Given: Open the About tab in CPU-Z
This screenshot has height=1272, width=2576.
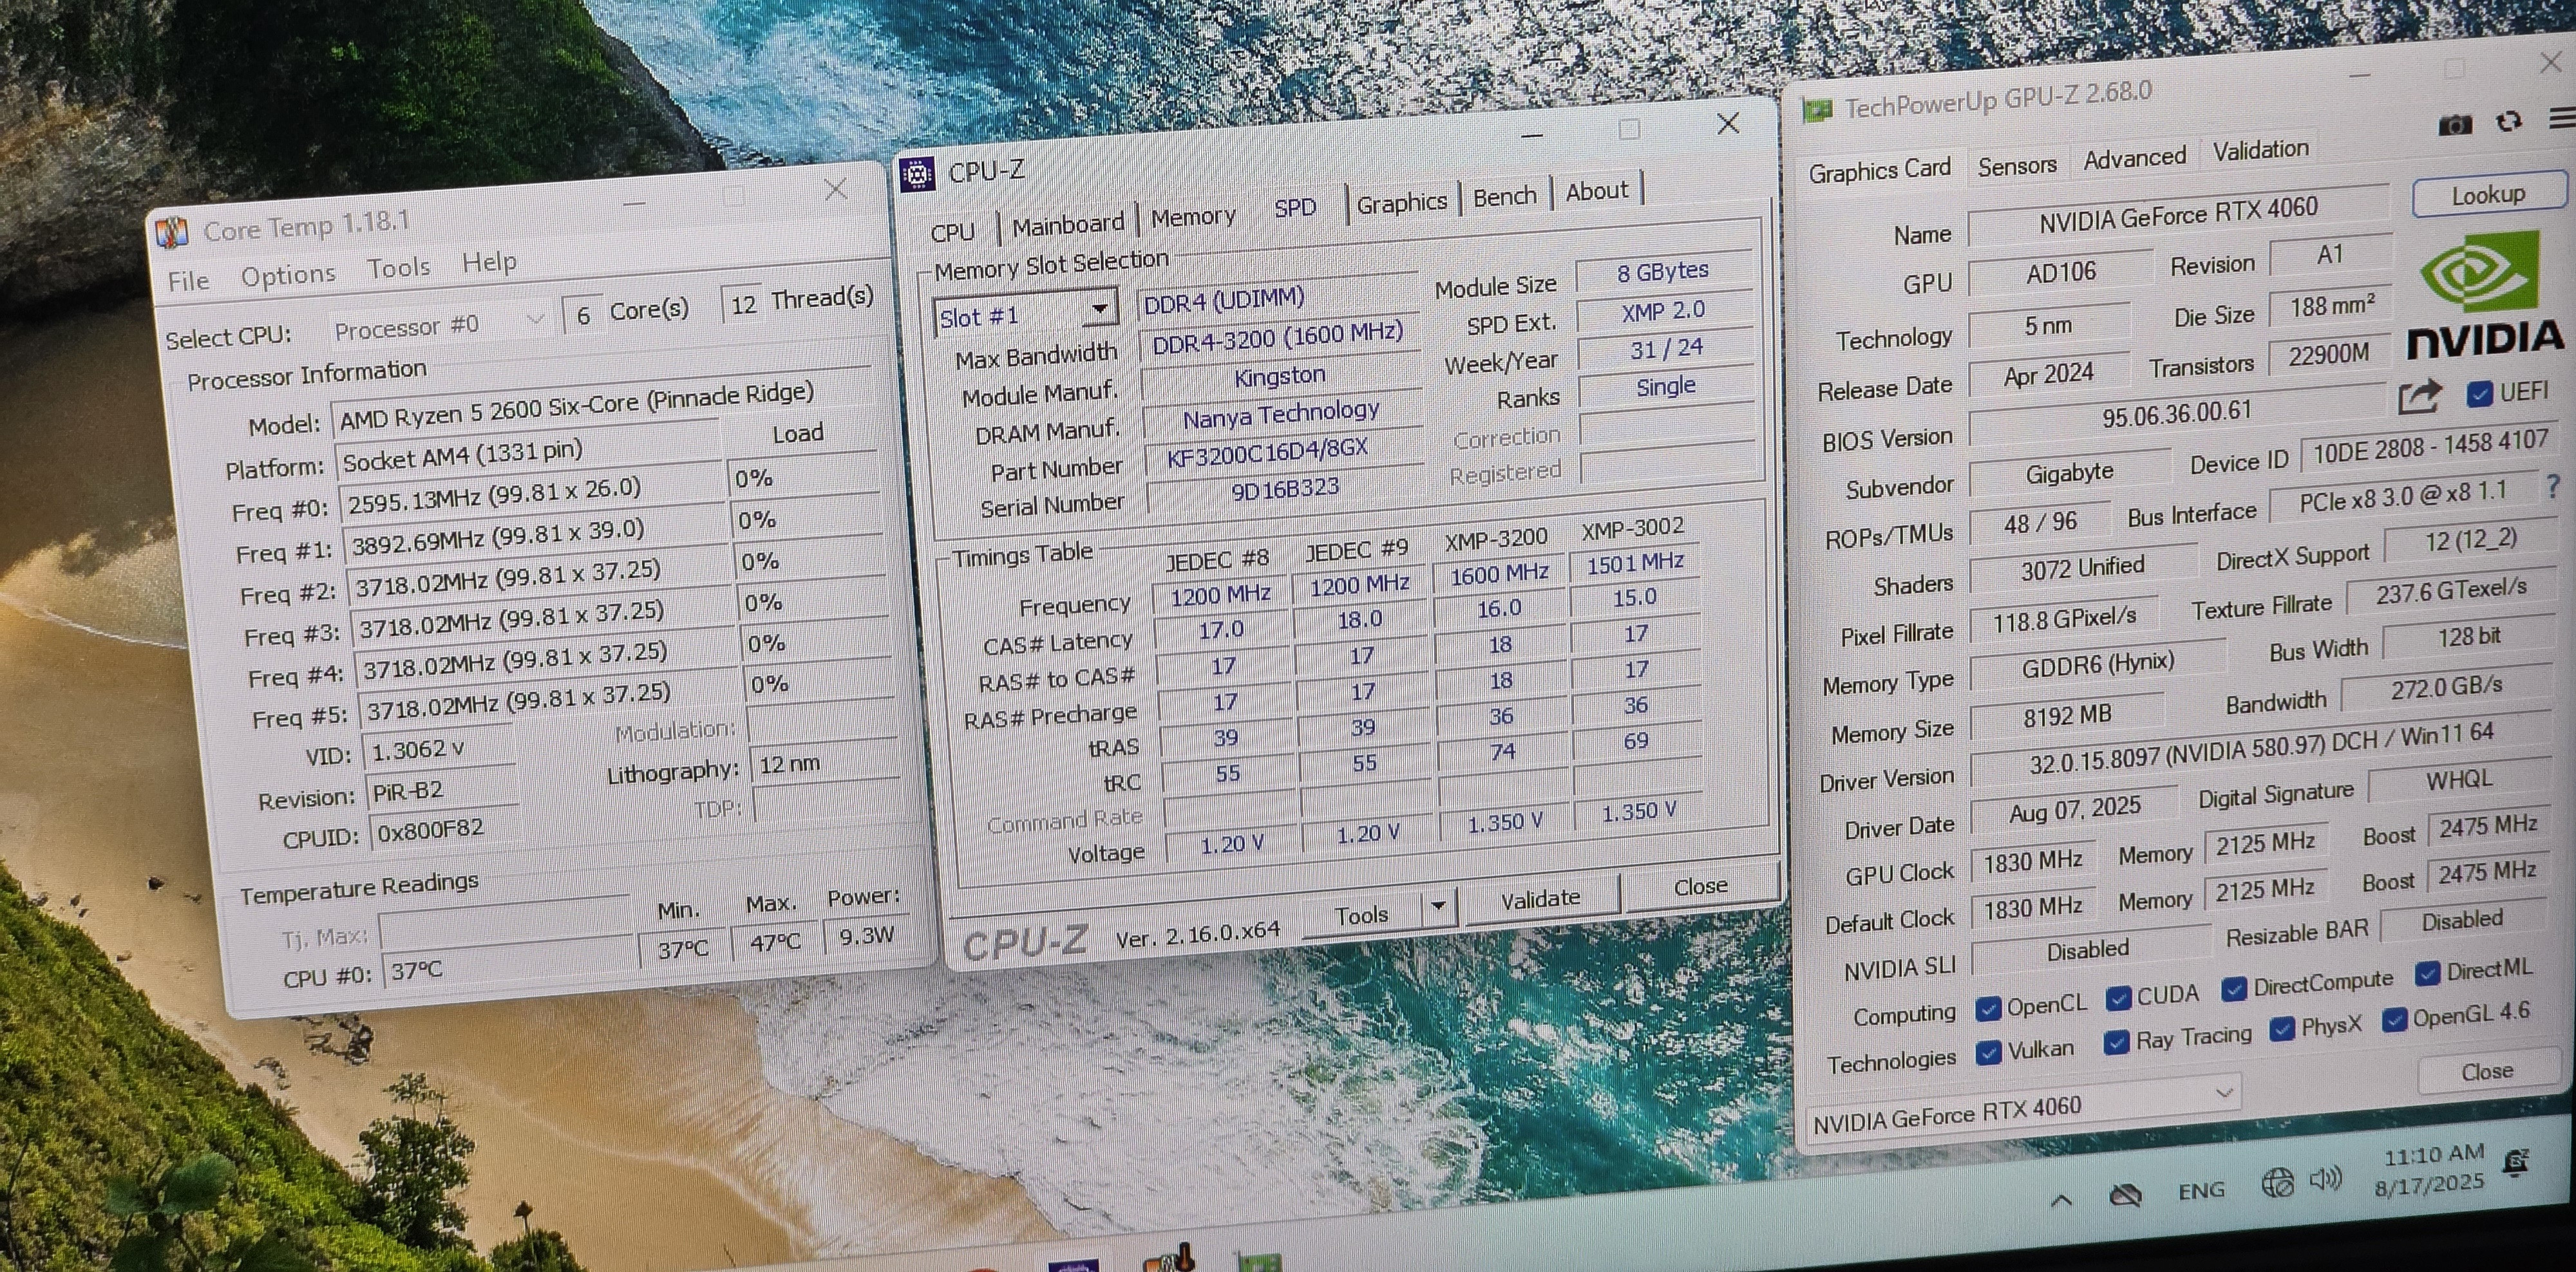Looking at the screenshot, I should tap(1597, 191).
